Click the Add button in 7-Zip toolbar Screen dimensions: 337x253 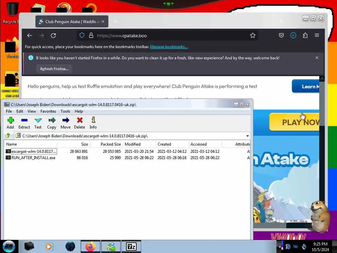10,123
